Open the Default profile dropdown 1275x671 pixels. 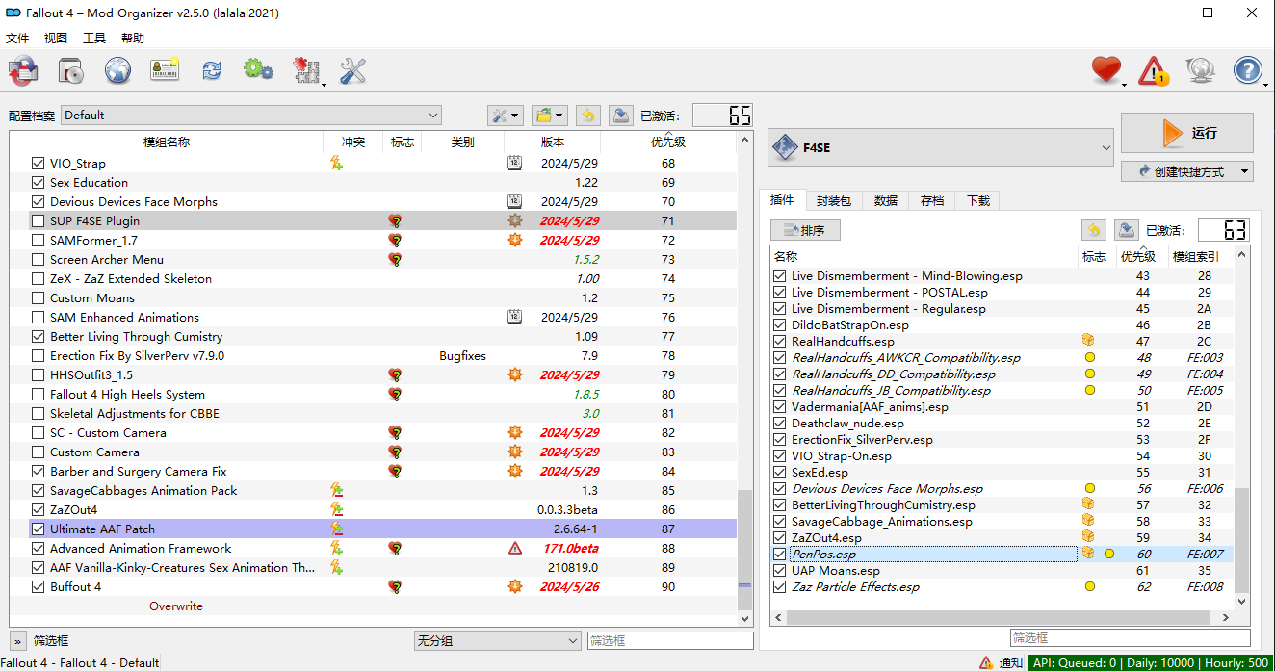(250, 116)
